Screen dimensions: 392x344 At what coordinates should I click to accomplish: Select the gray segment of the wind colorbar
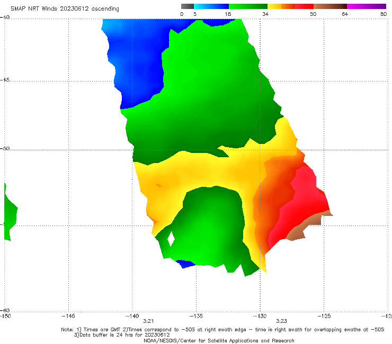coord(187,6)
